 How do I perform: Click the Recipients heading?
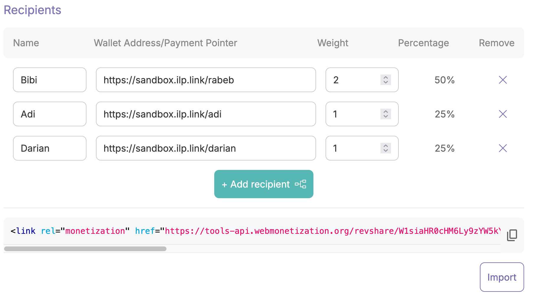pyautogui.click(x=32, y=10)
